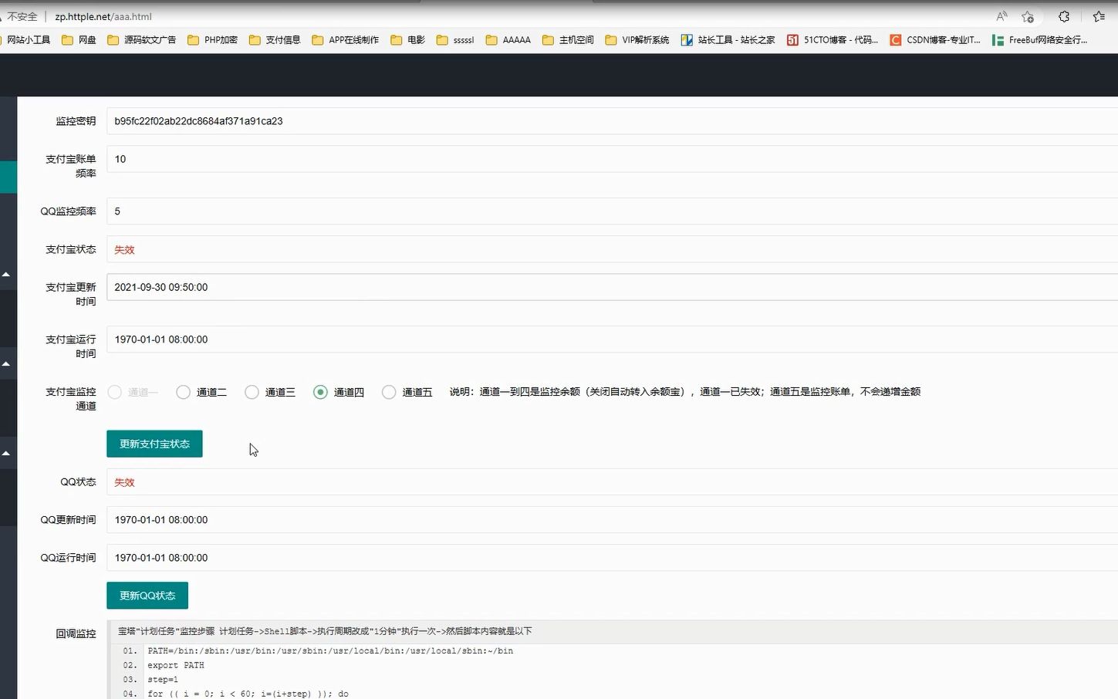Expand the lowest sidebar collapse arrow
1118x699 pixels.
click(6, 453)
